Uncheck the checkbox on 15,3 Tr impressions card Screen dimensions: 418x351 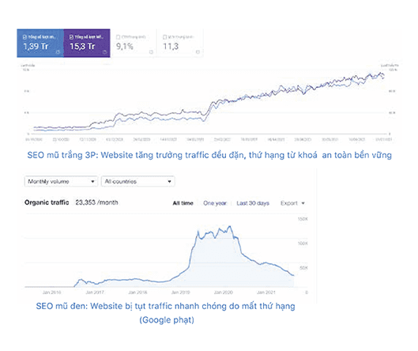pos(71,37)
